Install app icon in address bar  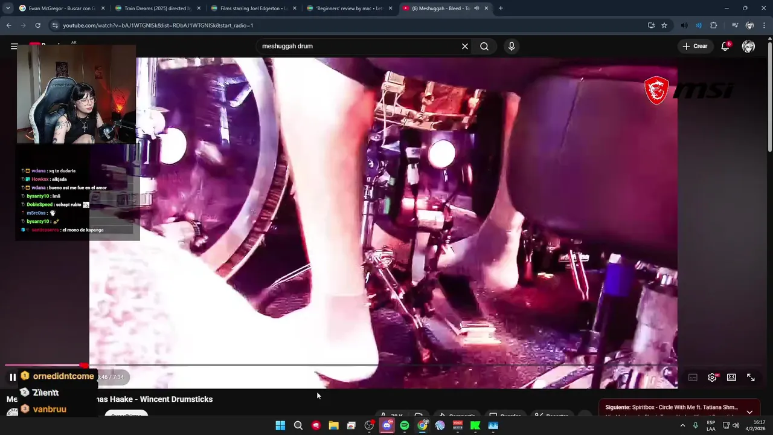point(651,25)
